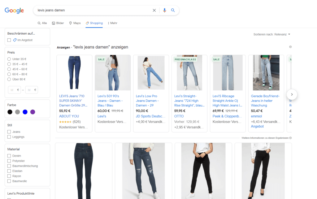The width and height of the screenshot is (317, 199).
Task: Click info icon next to 'Weitere Informationen'
Action: click(x=290, y=138)
